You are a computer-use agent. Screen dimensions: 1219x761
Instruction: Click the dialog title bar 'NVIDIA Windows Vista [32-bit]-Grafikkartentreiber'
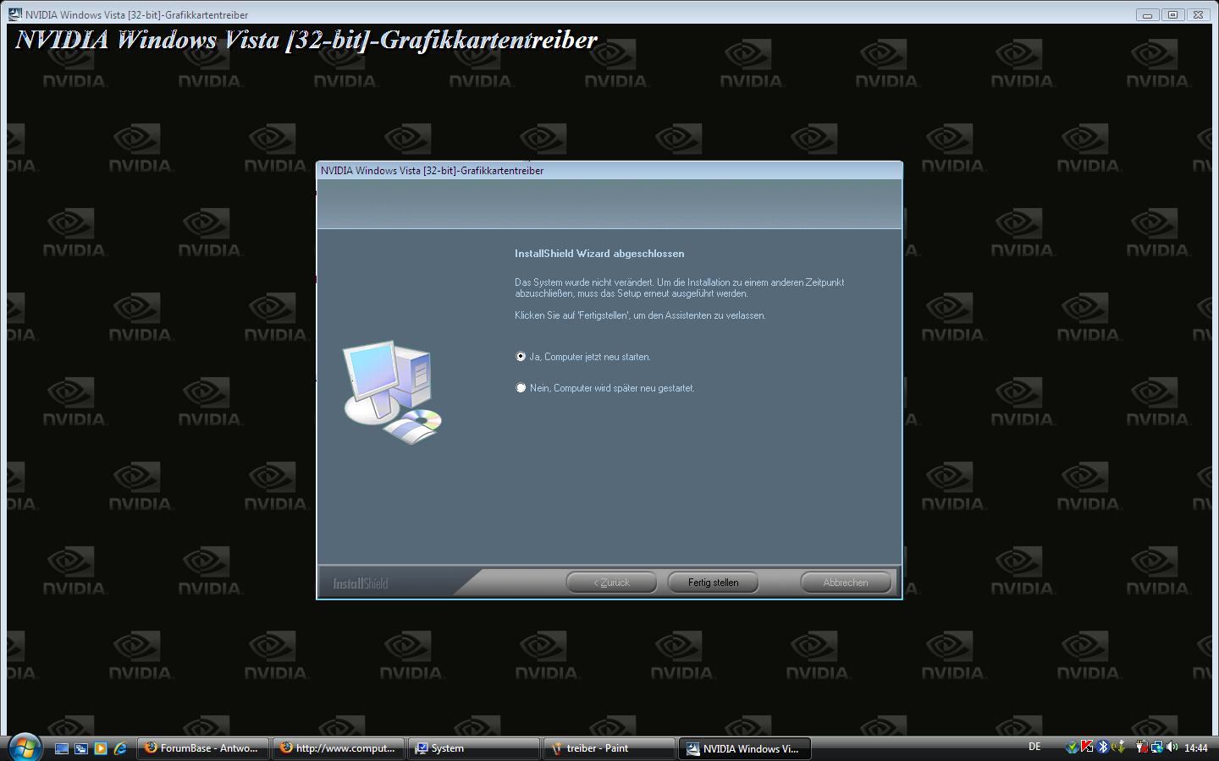[x=609, y=171]
